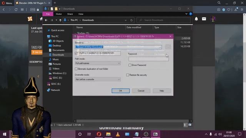This screenshot has width=246, height=138.
Task: Add page to bookmarks heart icon
Action: 229,10
